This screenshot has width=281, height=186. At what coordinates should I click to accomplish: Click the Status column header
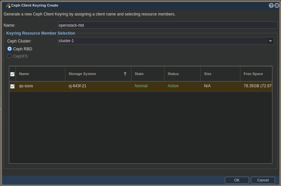pos(182,74)
